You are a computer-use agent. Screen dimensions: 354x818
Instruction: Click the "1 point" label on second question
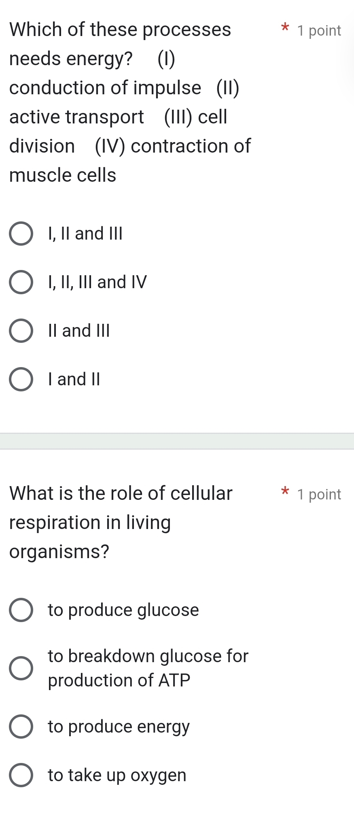click(319, 494)
